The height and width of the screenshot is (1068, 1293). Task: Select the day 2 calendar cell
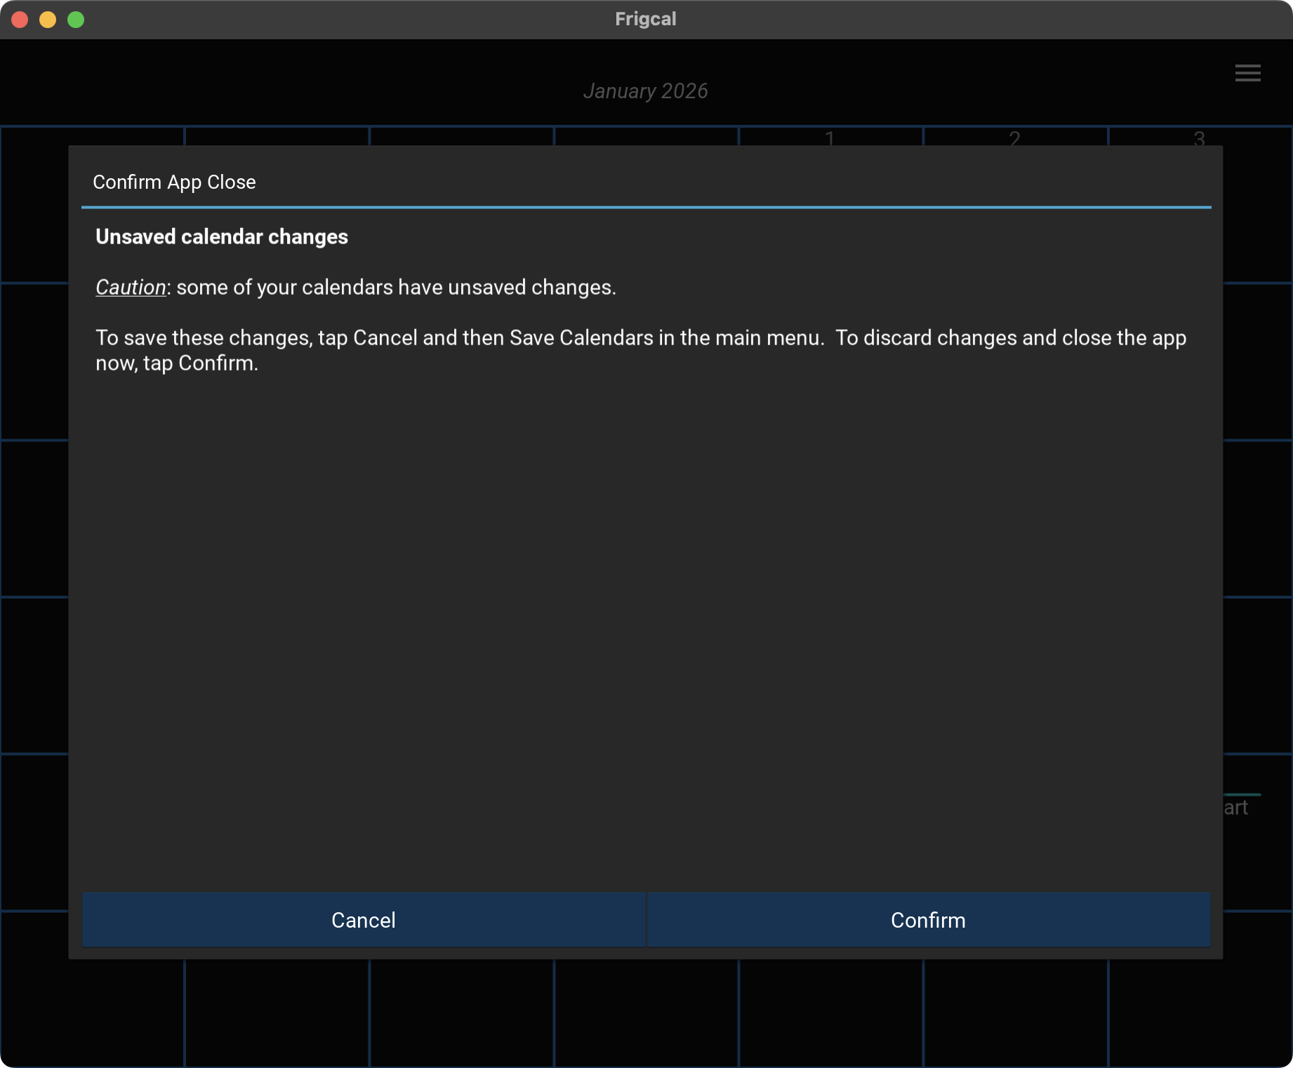(x=1014, y=138)
